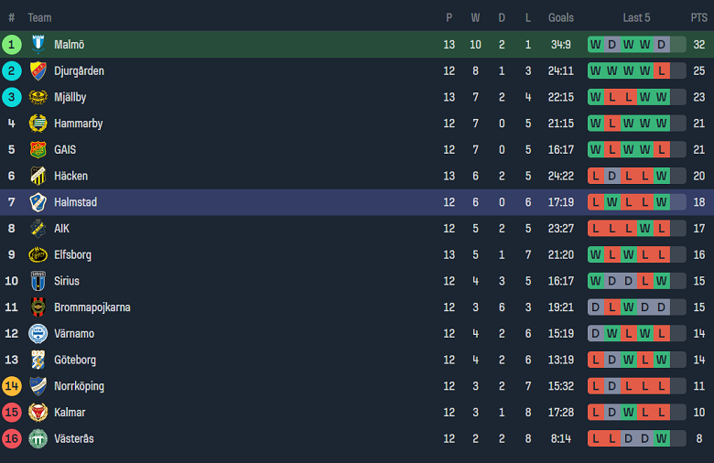Click the AIK club logo
The image size is (714, 463).
38,229
